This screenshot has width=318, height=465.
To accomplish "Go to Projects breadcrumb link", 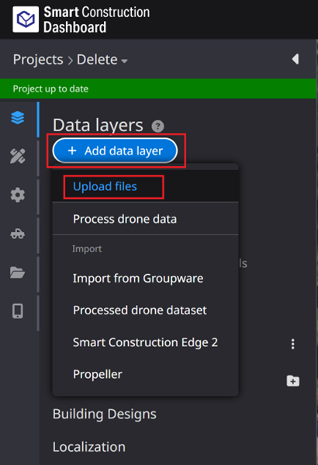I will (38, 60).
